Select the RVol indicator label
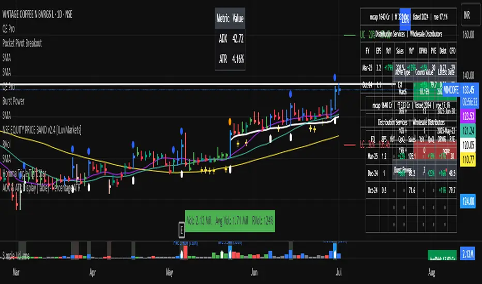 (x=6, y=144)
